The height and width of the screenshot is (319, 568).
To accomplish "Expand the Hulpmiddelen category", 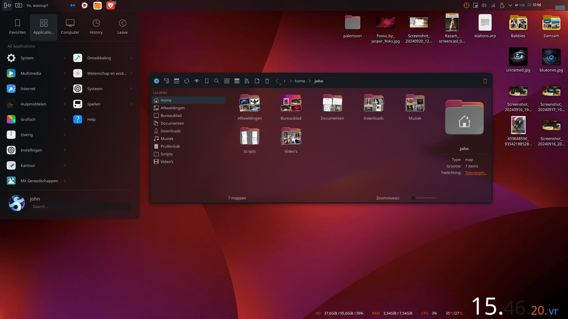I will [x=36, y=104].
